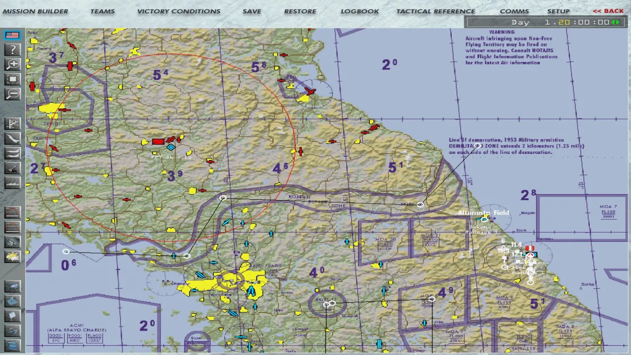Select the anti-aircraft gun battalion tool
Viewport: 631px width, 355px height.
(12, 168)
